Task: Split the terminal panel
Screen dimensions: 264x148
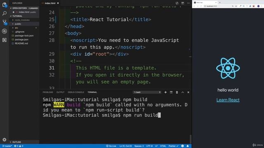Action: tap(171, 92)
